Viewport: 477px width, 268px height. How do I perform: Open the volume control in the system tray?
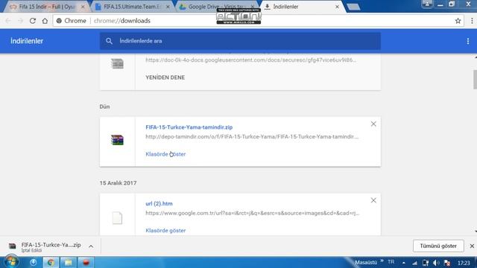click(x=436, y=263)
